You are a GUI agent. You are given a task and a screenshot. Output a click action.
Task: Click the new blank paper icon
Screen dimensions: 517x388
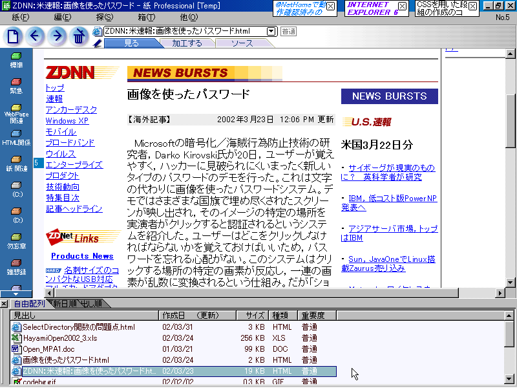[x=14, y=36]
